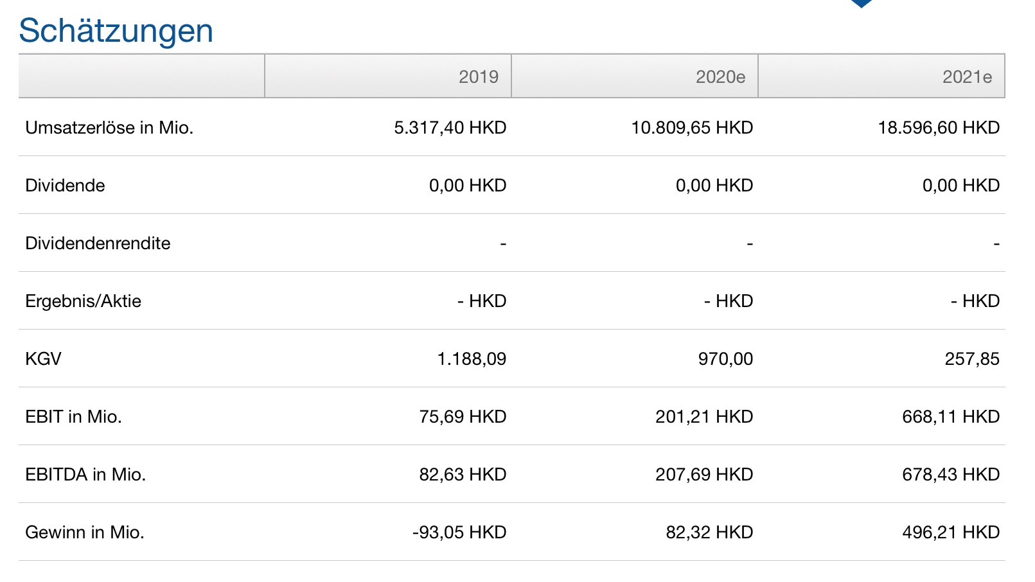Click the EBIT in Mio. row label

tap(73, 417)
